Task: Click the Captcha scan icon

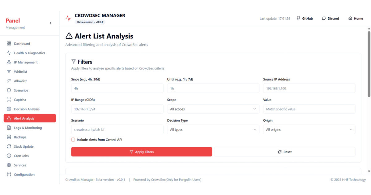Action: coord(9,100)
